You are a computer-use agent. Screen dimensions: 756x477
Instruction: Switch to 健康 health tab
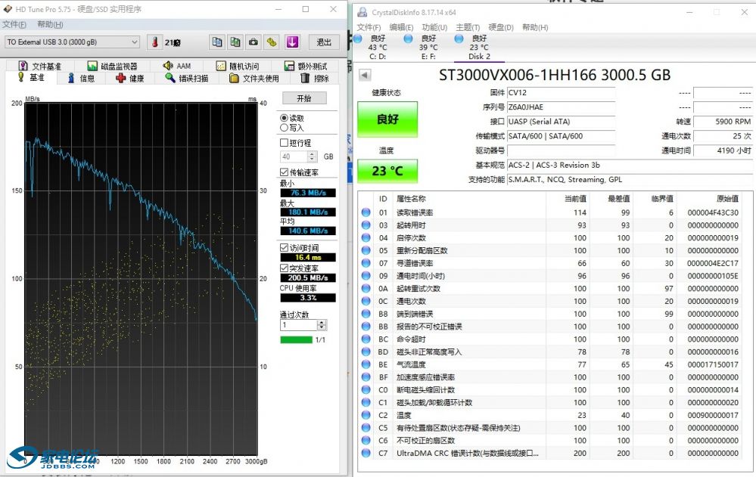pyautogui.click(x=130, y=78)
